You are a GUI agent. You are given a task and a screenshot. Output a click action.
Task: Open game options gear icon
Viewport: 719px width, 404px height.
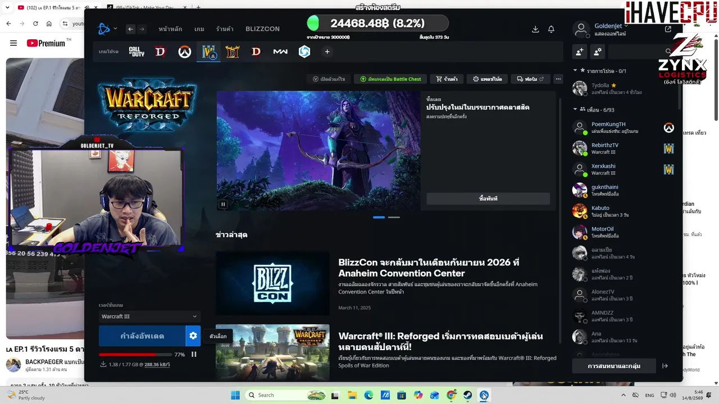[x=193, y=336]
